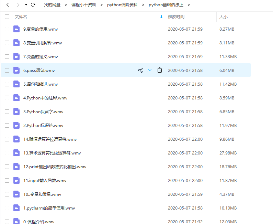
Task: Select file name 8.变量引用解释.wmv
Action: tap(43, 43)
